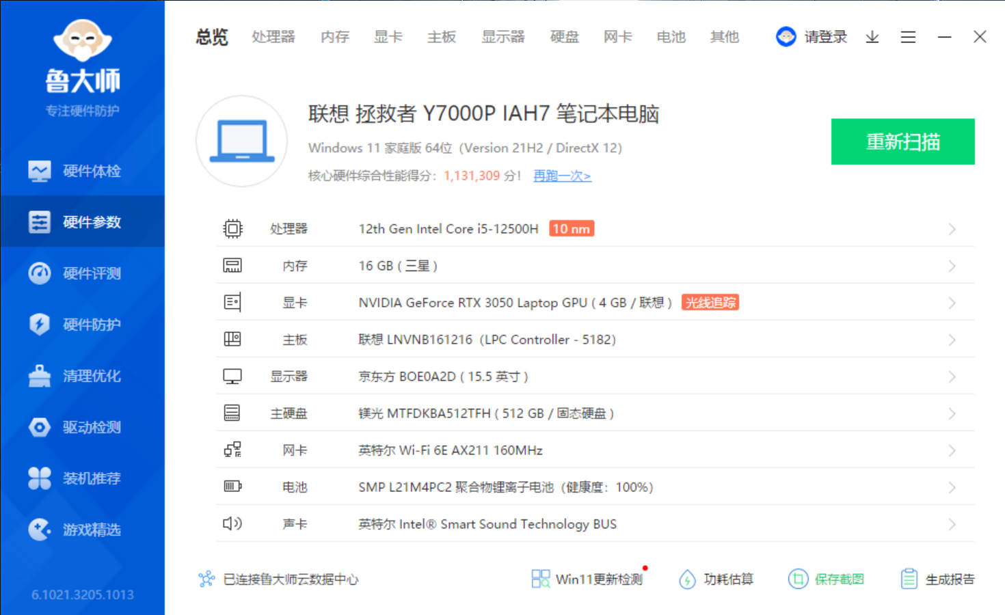1005x615 pixels.
Task: Click the user avatar next to 请登录
Action: [786, 37]
